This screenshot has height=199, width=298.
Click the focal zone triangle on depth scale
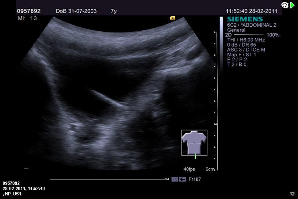pyautogui.click(x=216, y=124)
